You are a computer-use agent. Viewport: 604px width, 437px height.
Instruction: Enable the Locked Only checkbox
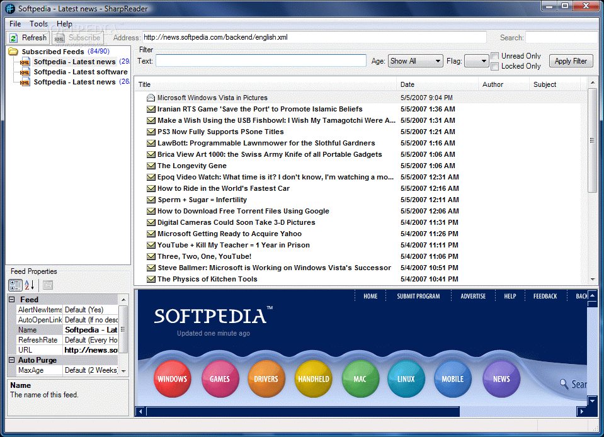[x=495, y=67]
